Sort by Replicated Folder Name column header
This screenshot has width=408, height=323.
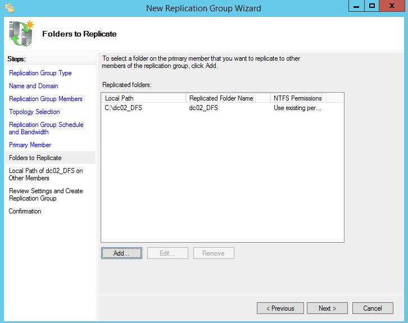point(228,98)
